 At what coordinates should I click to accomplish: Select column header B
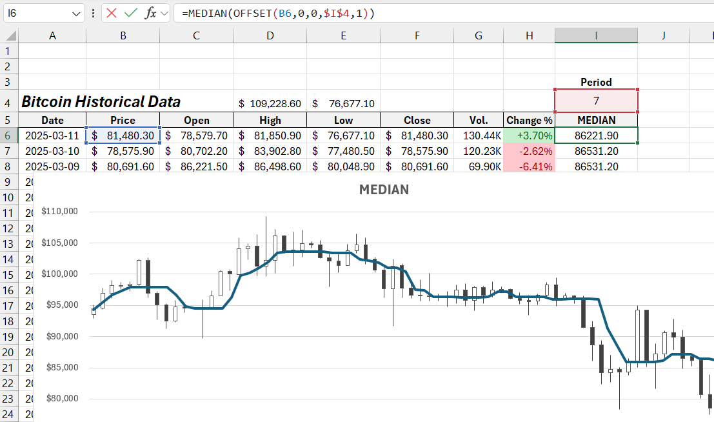pyautogui.click(x=123, y=35)
